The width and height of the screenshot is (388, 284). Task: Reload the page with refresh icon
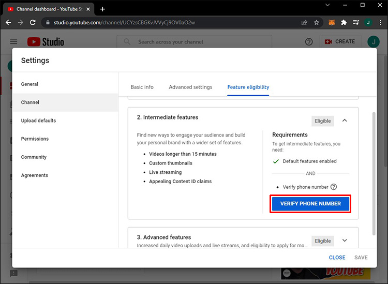(x=33, y=23)
